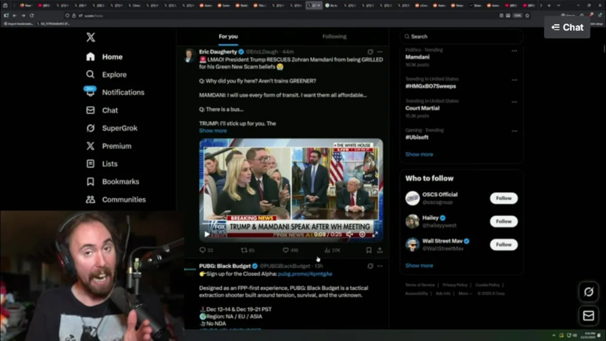Open Grok icon on PUBG post
The image size is (606, 341).
pyautogui.click(x=370, y=266)
